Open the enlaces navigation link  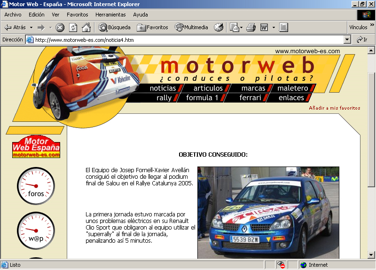click(291, 98)
